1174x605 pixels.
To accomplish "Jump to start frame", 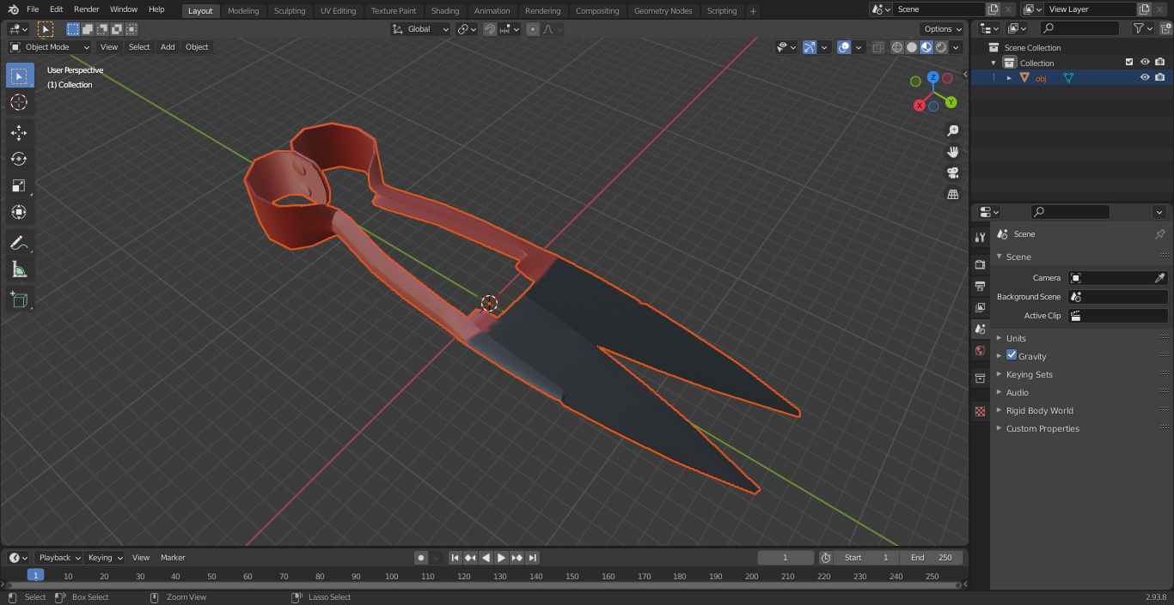I will tap(456, 558).
